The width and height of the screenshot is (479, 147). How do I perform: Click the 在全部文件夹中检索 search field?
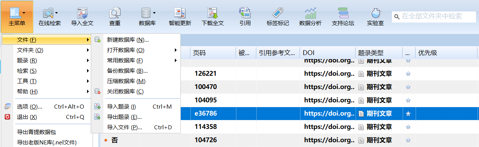pyautogui.click(x=434, y=16)
